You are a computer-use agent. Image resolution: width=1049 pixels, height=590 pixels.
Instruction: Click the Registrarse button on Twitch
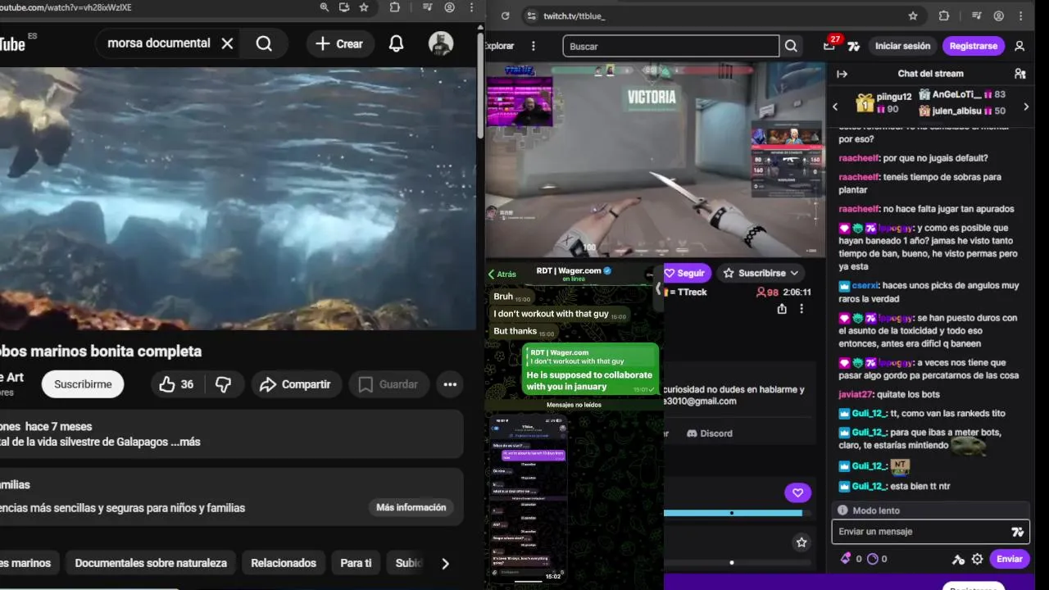click(974, 46)
